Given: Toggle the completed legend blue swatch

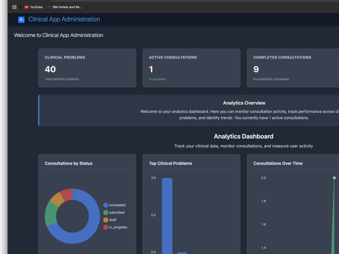Looking at the screenshot, I should 106,205.
